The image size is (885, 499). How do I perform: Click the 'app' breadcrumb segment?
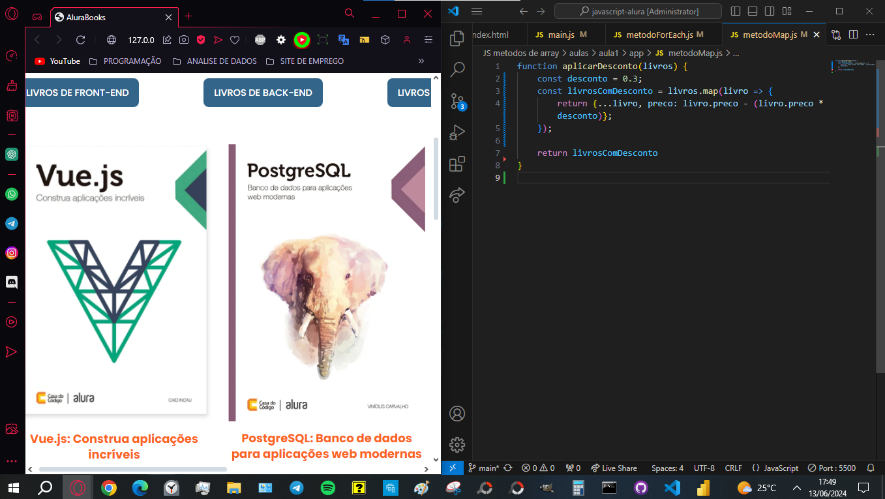tap(637, 53)
